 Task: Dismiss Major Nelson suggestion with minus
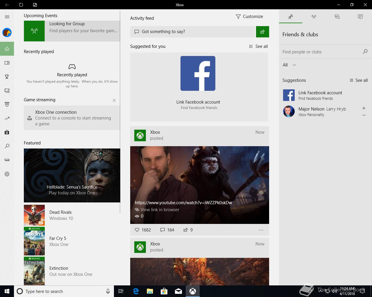click(364, 115)
